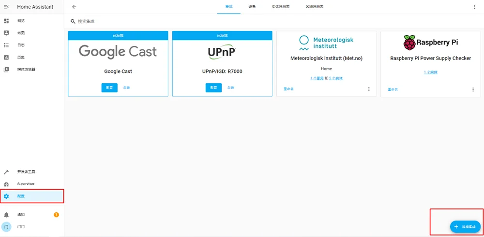
Task: Open the 历史 history sidebar icon
Action: coord(6,58)
